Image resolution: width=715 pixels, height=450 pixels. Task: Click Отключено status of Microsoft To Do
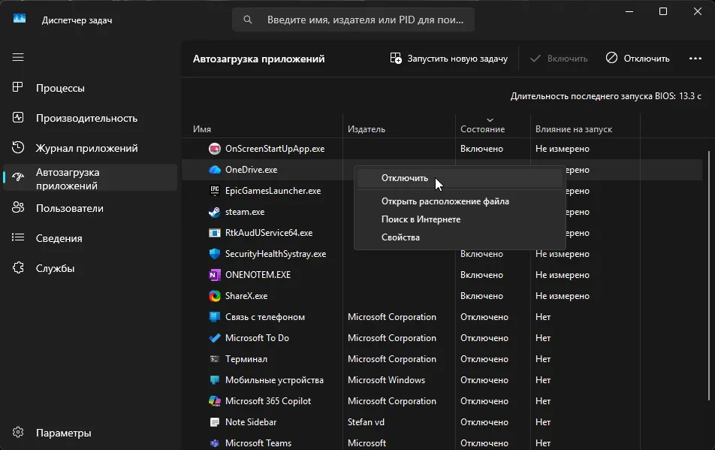[x=484, y=338]
